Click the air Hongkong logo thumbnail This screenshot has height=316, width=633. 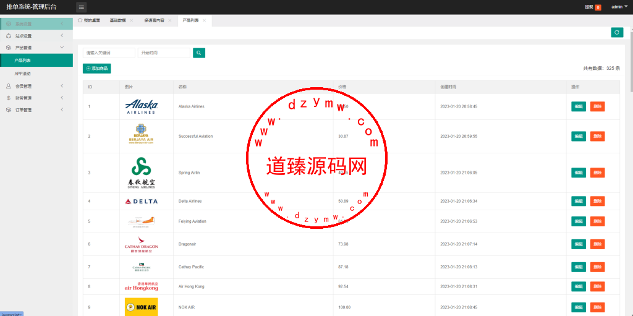click(x=142, y=286)
